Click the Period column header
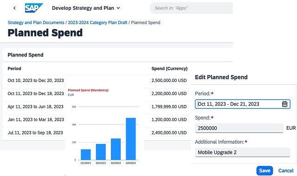Image resolution: width=297 pixels, height=176 pixels. tap(14, 69)
